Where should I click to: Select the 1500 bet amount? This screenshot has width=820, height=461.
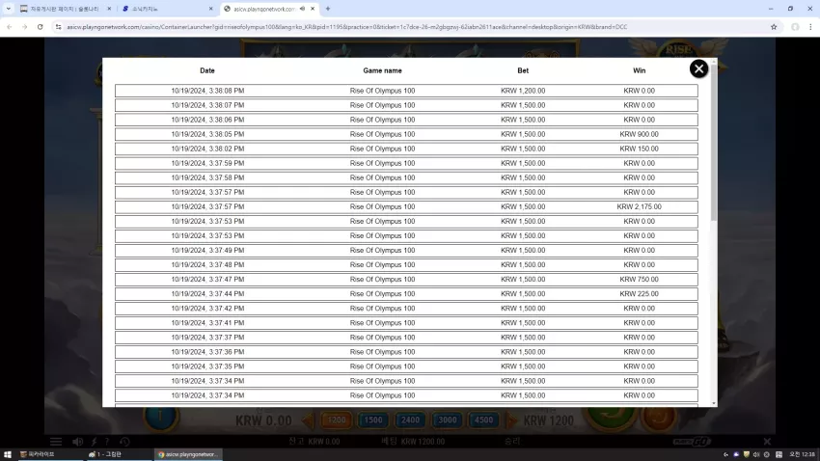pyautogui.click(x=373, y=420)
